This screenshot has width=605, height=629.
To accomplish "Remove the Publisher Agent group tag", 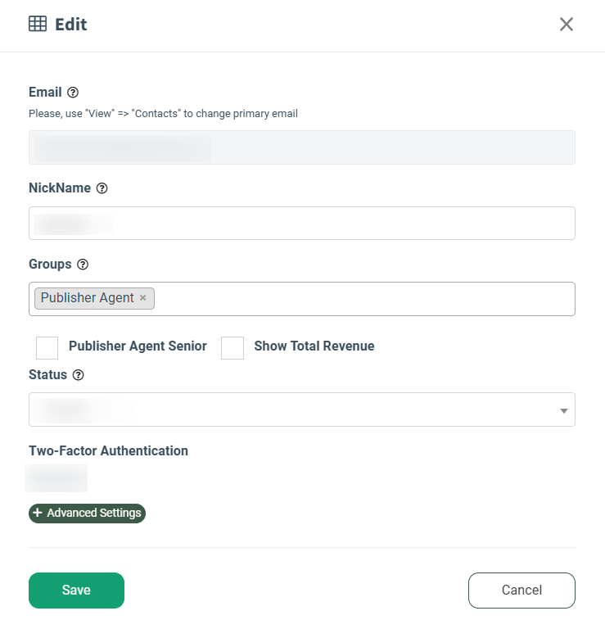I will (x=142, y=297).
